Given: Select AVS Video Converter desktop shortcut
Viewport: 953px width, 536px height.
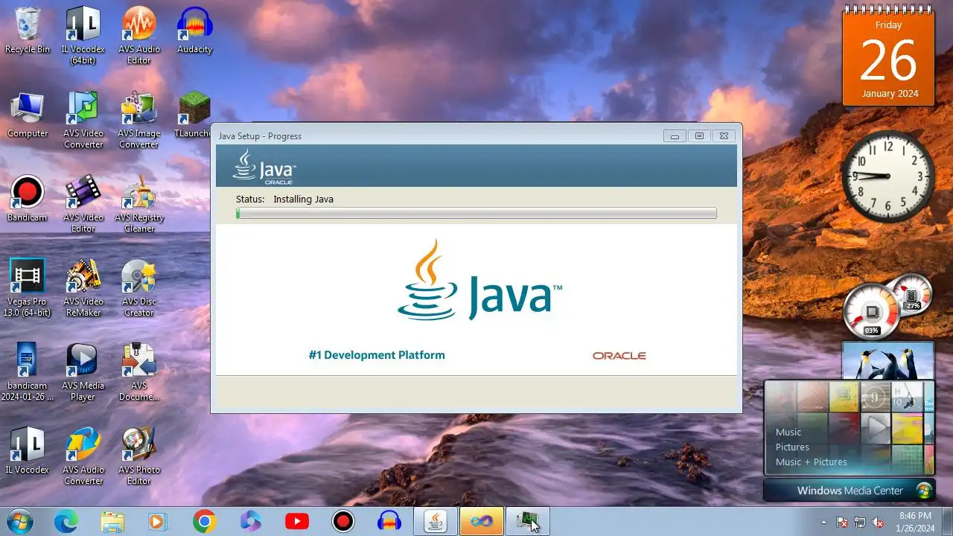Looking at the screenshot, I should tap(83, 120).
